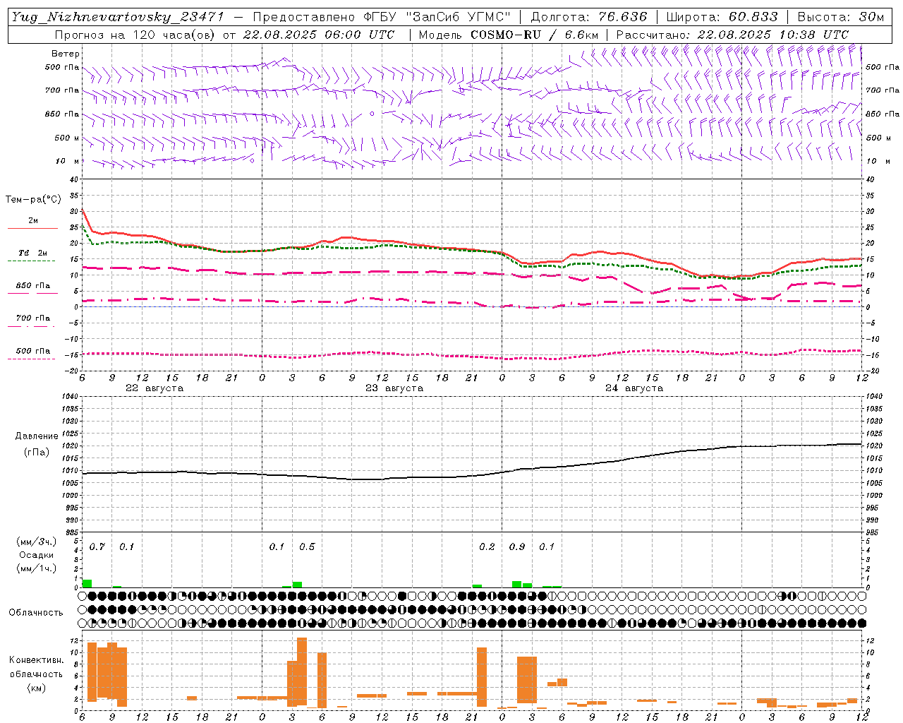Click the 850 гПа temperature legend entry
Viewport: 903px width, 723px height.
tap(32, 286)
